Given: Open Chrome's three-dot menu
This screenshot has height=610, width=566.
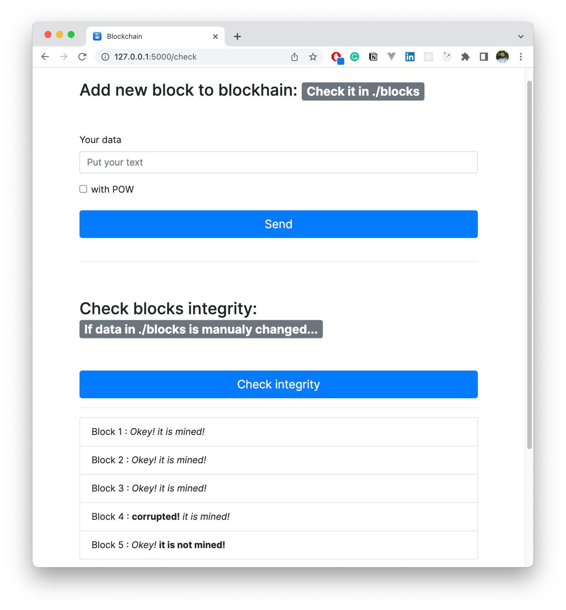Looking at the screenshot, I should point(521,57).
